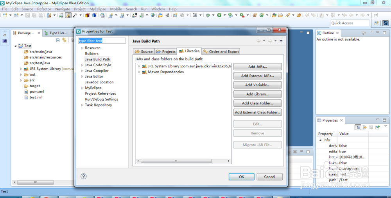The width and height of the screenshot is (391, 198).
Task: Click the green Run button in toolbar
Action: (x=219, y=15)
